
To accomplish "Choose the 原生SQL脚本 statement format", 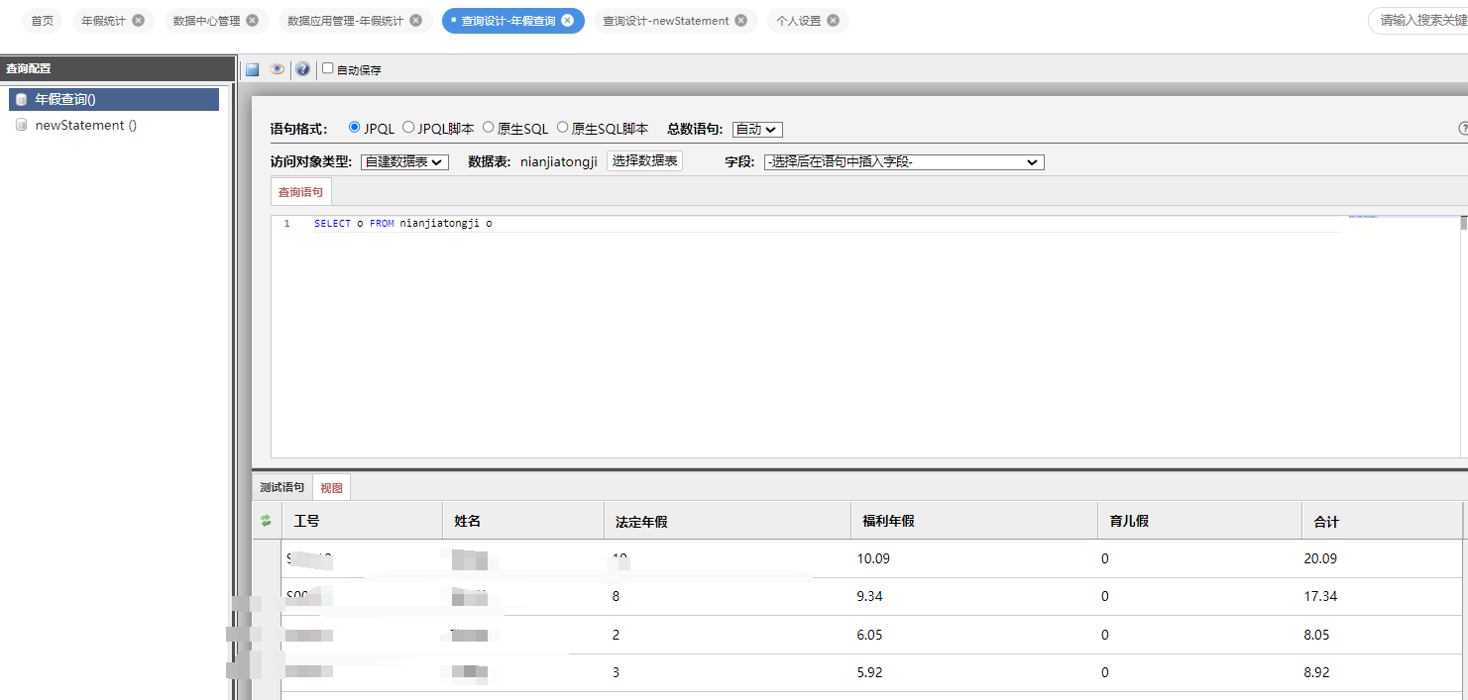I will click(563, 128).
